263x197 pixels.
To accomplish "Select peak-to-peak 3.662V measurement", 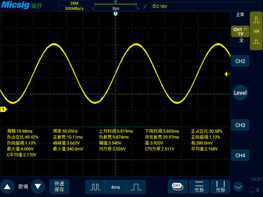I will pyautogui.click(x=66, y=143).
